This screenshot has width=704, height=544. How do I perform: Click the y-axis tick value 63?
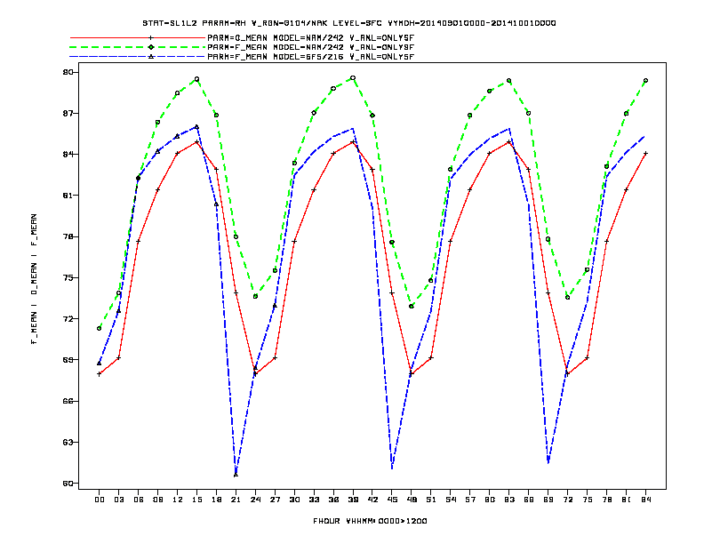coord(68,442)
